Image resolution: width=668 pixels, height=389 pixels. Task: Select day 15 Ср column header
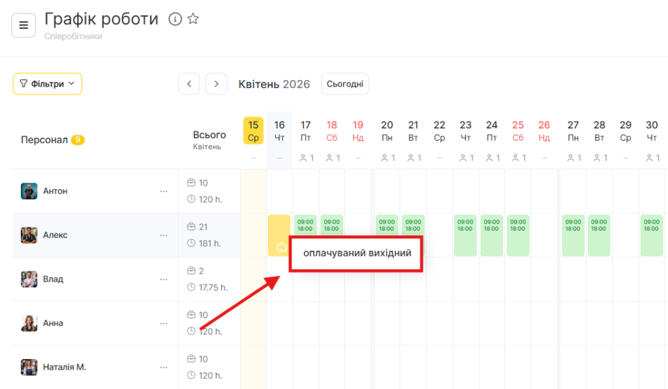coord(253,130)
